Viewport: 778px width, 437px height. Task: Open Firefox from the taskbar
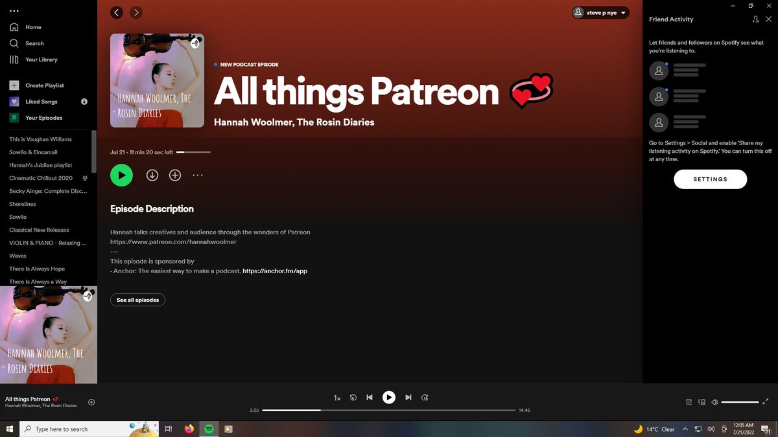[x=189, y=429]
